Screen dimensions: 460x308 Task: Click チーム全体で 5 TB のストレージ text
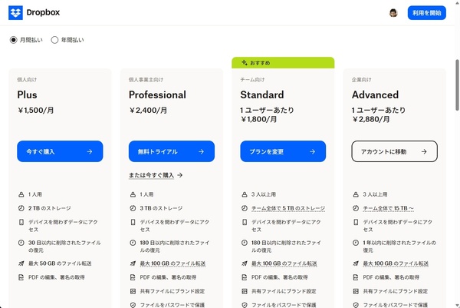tap(288, 208)
